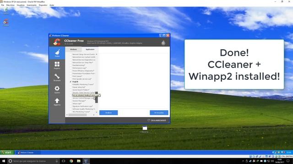Tick the Network Setup Service Events checkbox
This screenshot has height=164, width=293.
[x=71, y=54]
